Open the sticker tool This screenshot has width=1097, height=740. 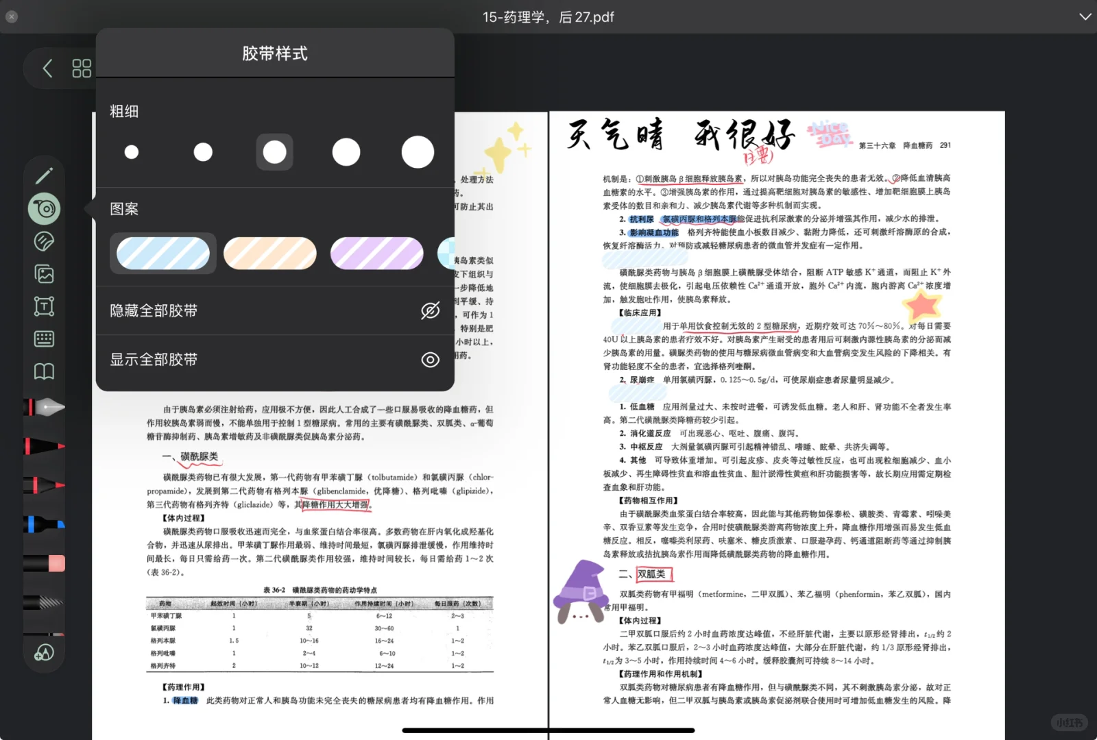(44, 241)
